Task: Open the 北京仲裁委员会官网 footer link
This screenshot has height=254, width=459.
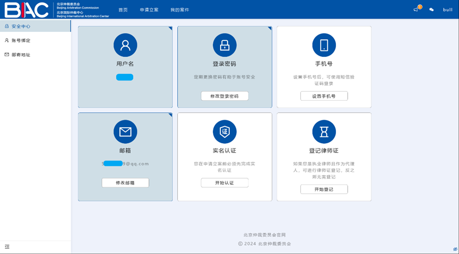Action: (x=265, y=234)
